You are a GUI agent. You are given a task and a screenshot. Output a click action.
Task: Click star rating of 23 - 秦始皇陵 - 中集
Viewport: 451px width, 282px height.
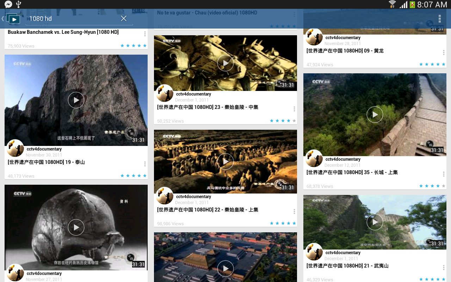pos(283,121)
